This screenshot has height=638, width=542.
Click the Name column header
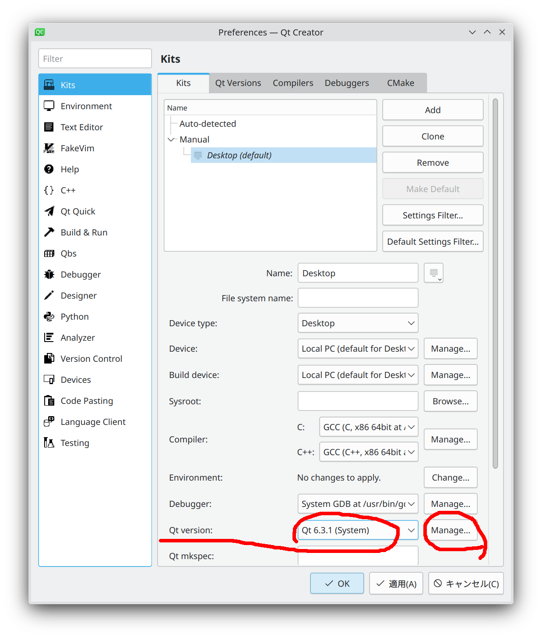pyautogui.click(x=270, y=107)
